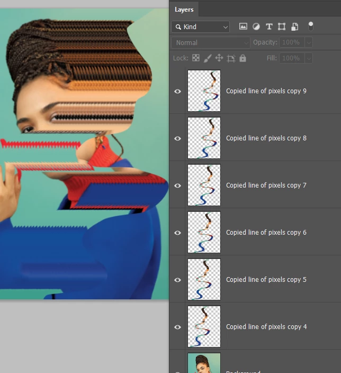This screenshot has height=373, width=341.
Task: Filter for adjustment layers icon
Action: (256, 26)
